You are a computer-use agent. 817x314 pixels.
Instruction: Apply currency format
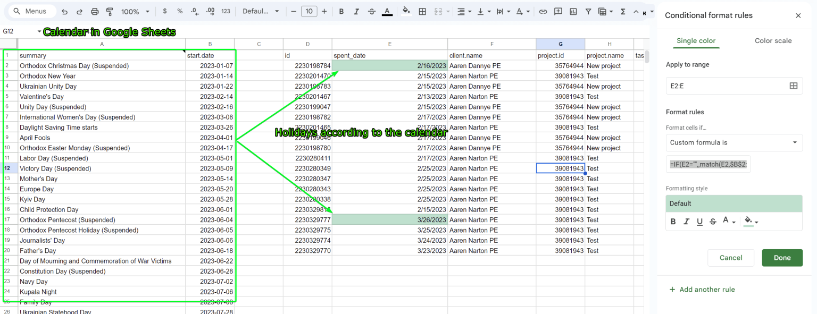165,11
